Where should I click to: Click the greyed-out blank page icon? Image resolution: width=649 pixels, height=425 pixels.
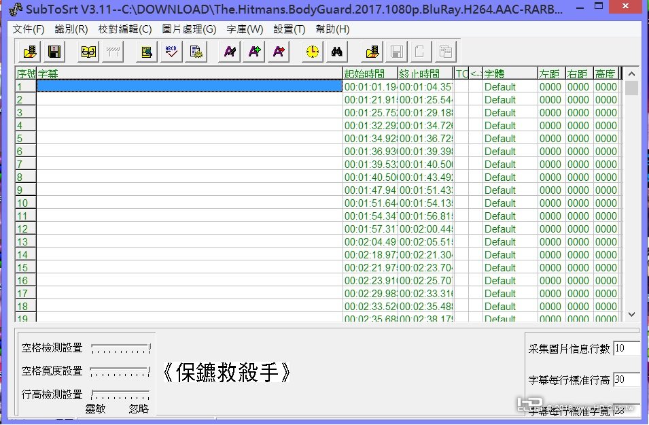421,52
